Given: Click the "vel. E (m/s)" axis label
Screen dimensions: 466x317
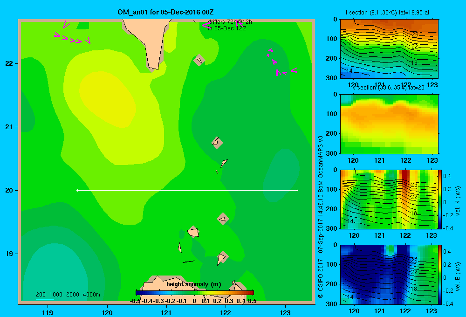Looking at the screenshot, I should (458, 276).
